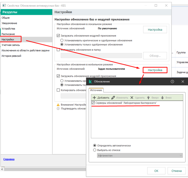Click the yellow warning icon near Внимание
The image size is (188, 178).
[x=58, y=105]
